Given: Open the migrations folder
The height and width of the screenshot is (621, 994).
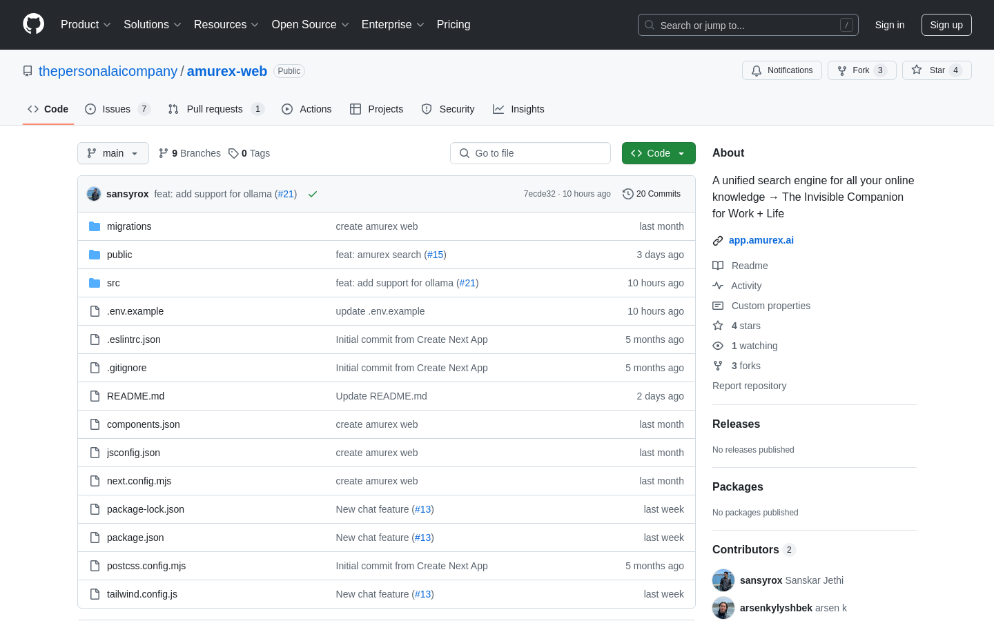Looking at the screenshot, I should click(x=129, y=226).
